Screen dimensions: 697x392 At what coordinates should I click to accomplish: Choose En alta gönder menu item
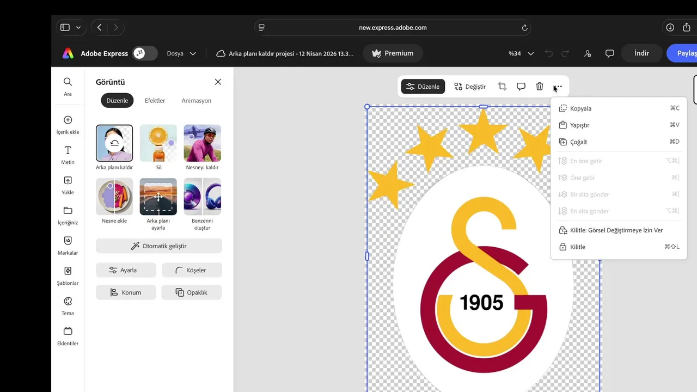point(619,211)
